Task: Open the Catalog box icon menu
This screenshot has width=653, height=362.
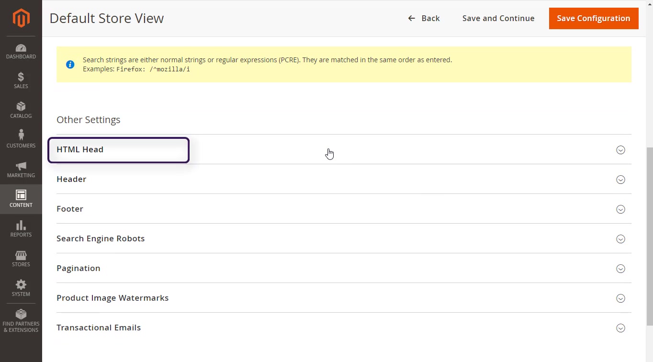Action: [21, 110]
